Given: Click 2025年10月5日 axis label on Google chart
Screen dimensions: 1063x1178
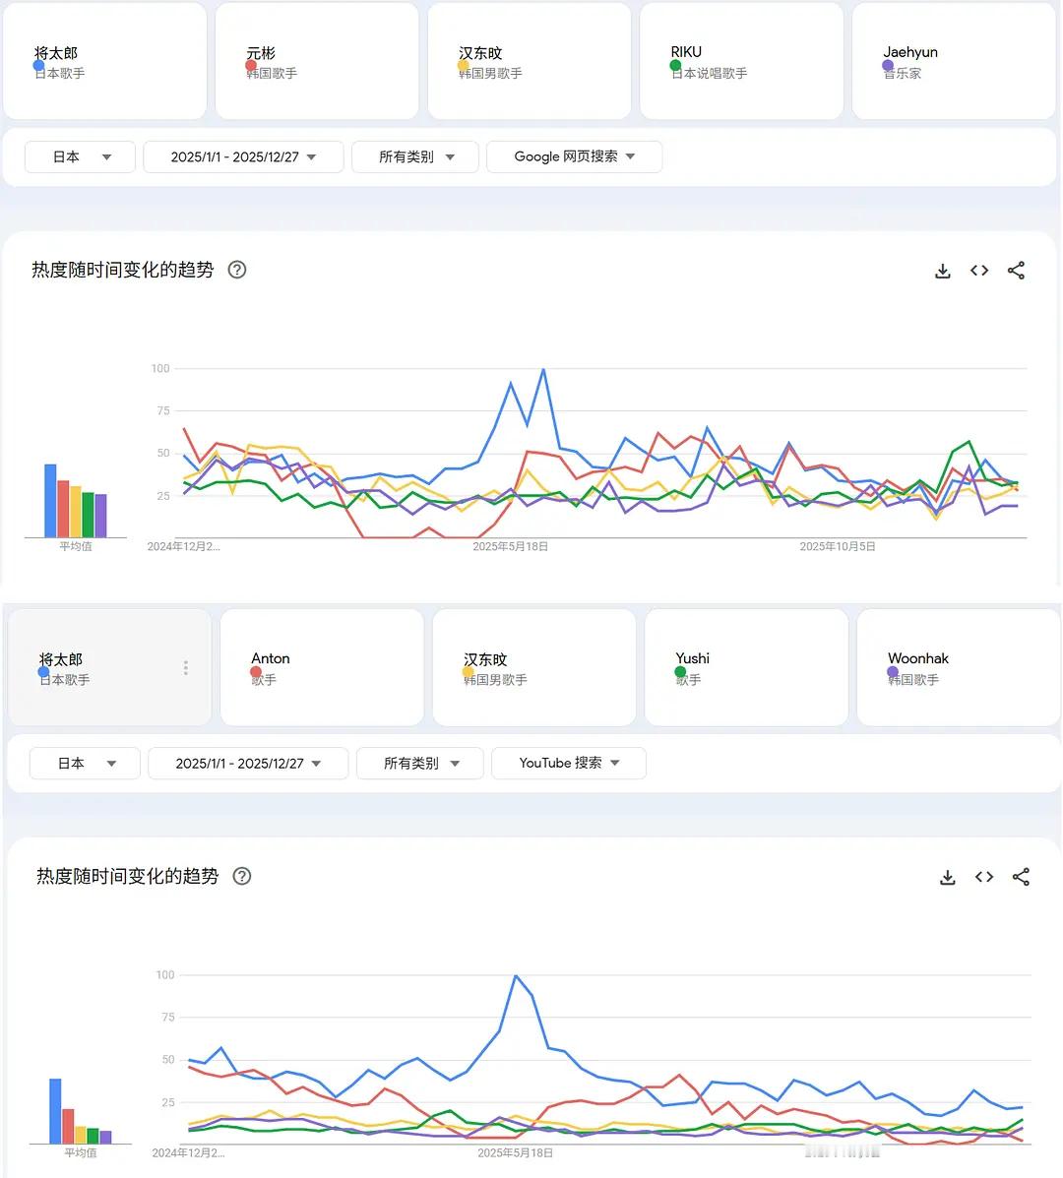Looking at the screenshot, I should click(x=837, y=546).
